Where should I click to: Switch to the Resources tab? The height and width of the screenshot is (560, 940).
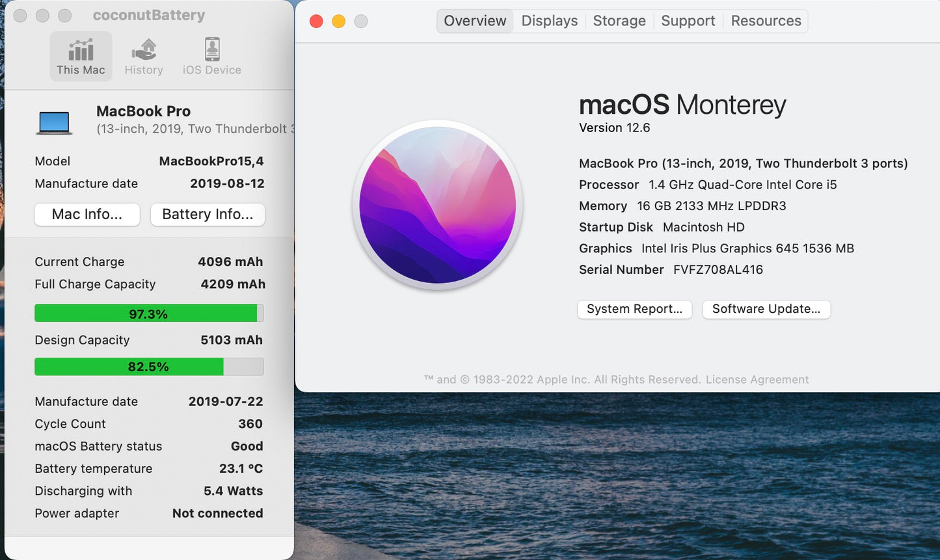766,20
